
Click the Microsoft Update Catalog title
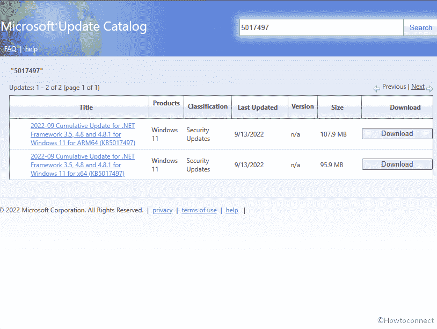74,27
